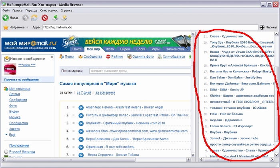Click the green download arrow toolbar icon
This screenshot has height=168, width=280.
(55, 18)
